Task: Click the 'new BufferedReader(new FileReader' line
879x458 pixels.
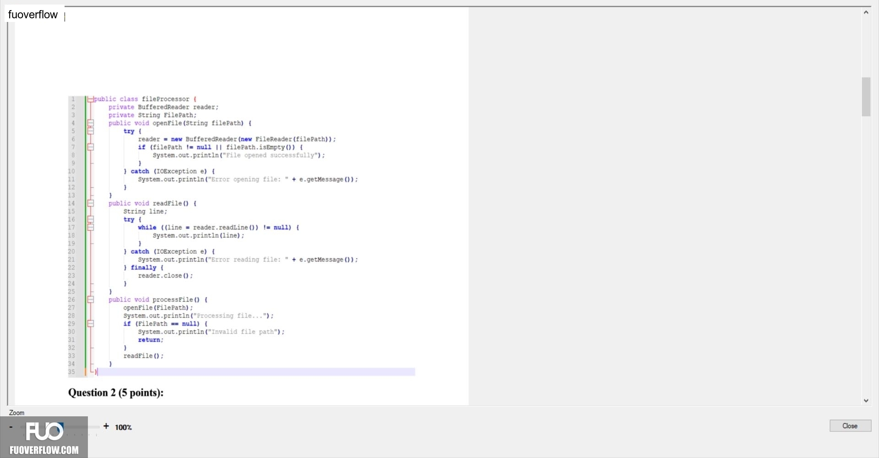Action: [237, 139]
